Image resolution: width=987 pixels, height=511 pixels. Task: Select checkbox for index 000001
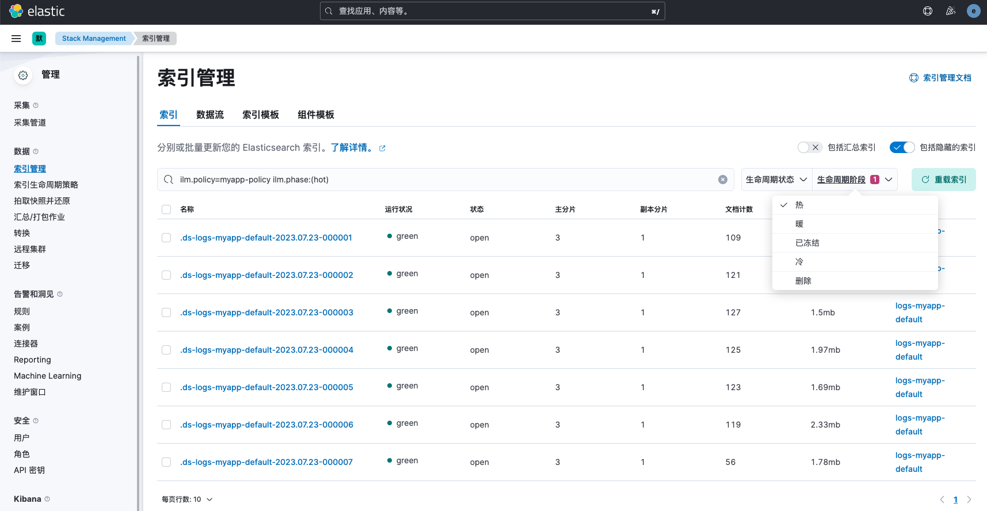(166, 238)
